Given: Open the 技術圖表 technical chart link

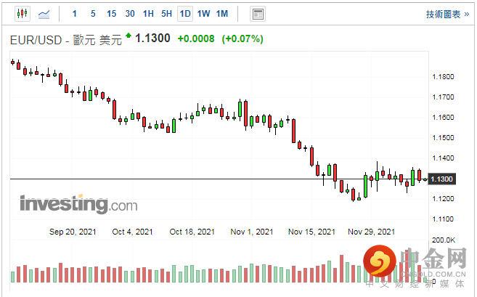Looking at the screenshot, I should tap(447, 15).
